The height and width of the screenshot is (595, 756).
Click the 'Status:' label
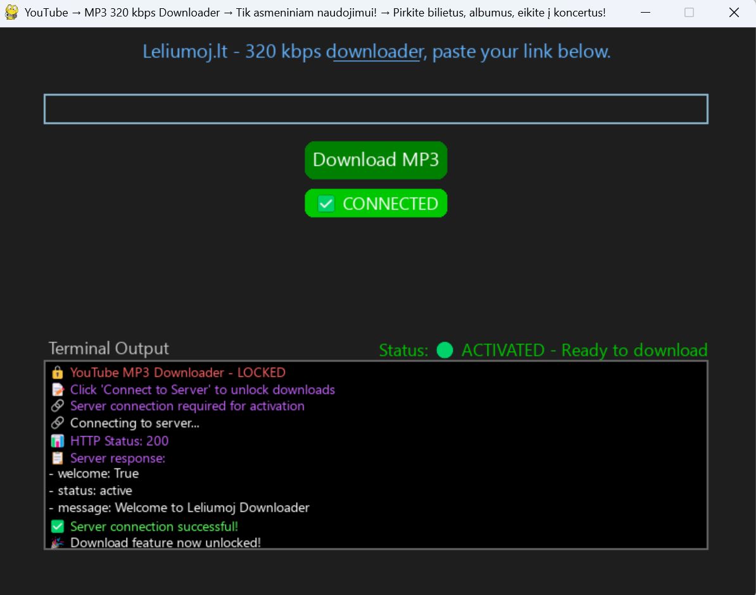pyautogui.click(x=403, y=350)
